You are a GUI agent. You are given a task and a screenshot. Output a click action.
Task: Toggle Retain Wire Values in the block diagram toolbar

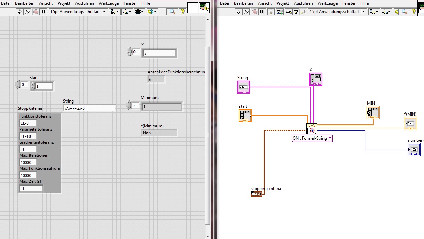pos(280,12)
